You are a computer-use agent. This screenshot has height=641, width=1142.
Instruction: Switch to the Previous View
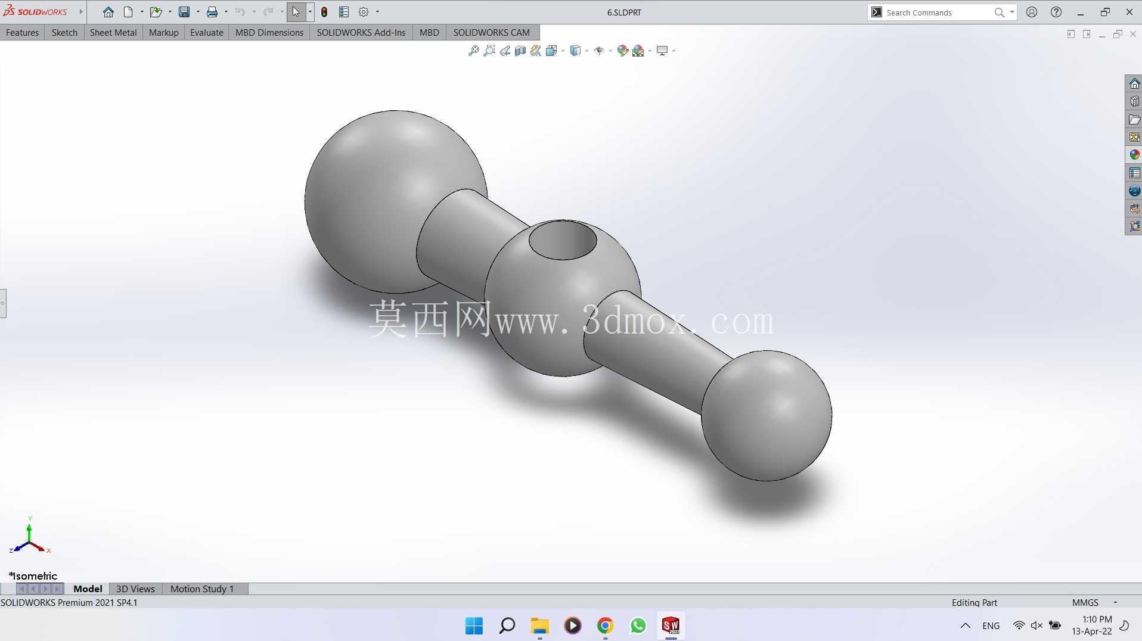(505, 51)
